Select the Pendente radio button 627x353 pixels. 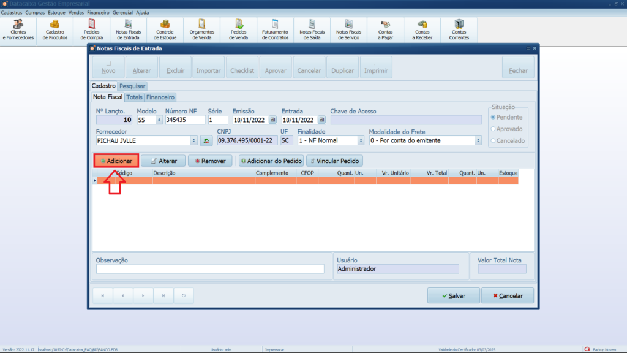(x=494, y=117)
